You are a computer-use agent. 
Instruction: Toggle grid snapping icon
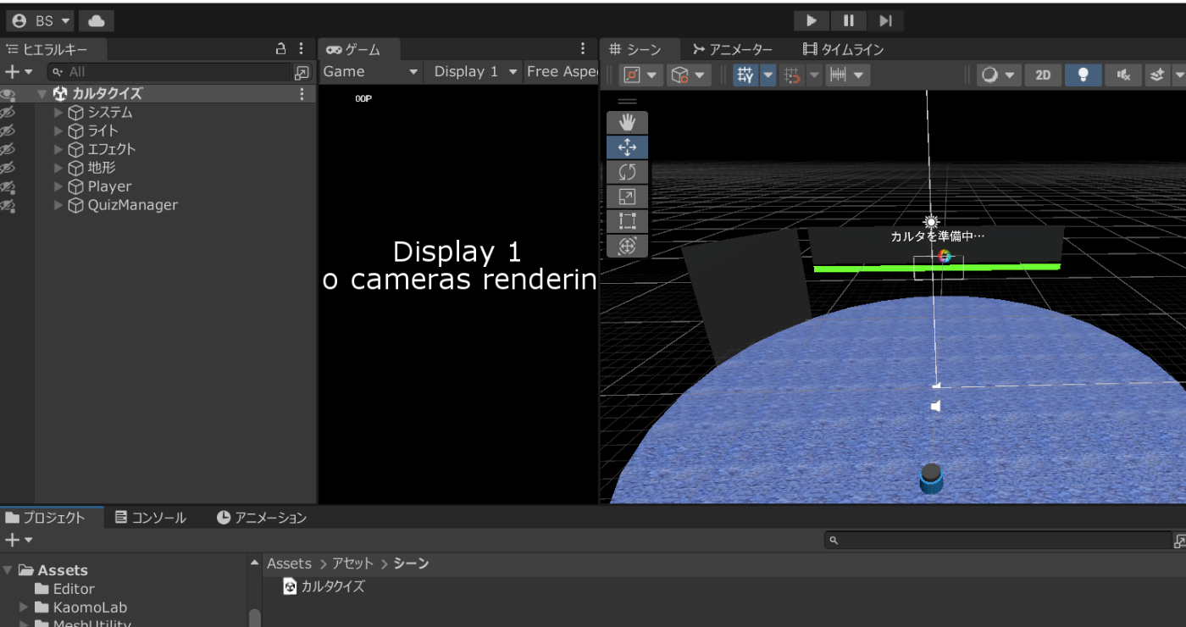click(x=792, y=75)
